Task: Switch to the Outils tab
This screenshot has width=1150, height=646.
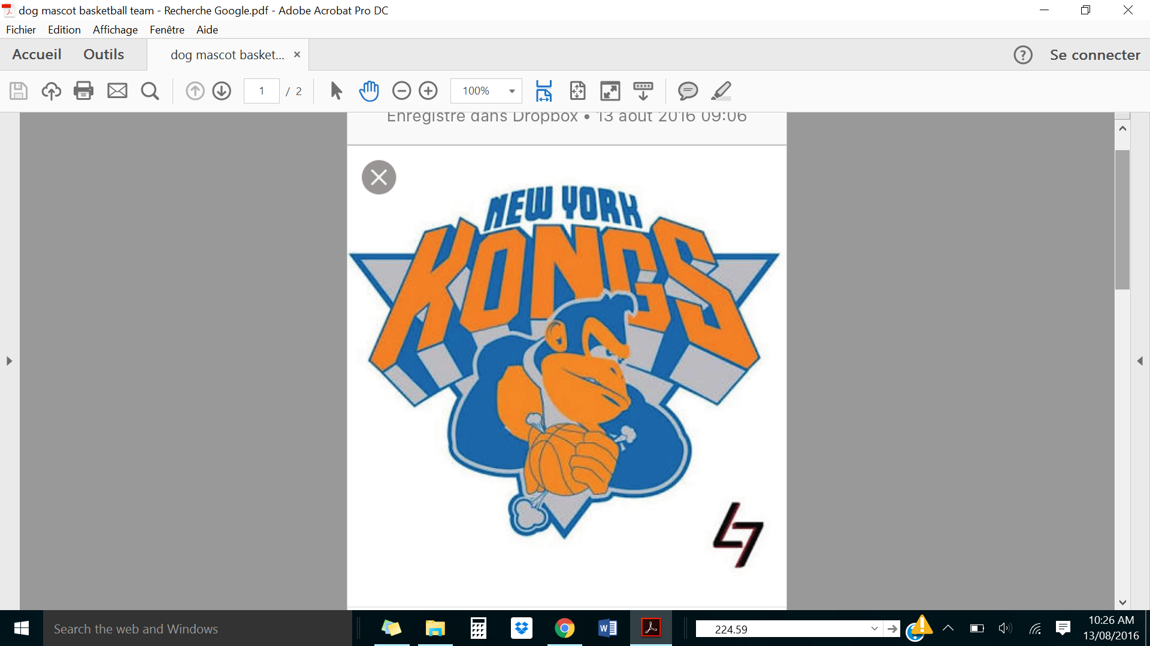Action: (x=104, y=54)
